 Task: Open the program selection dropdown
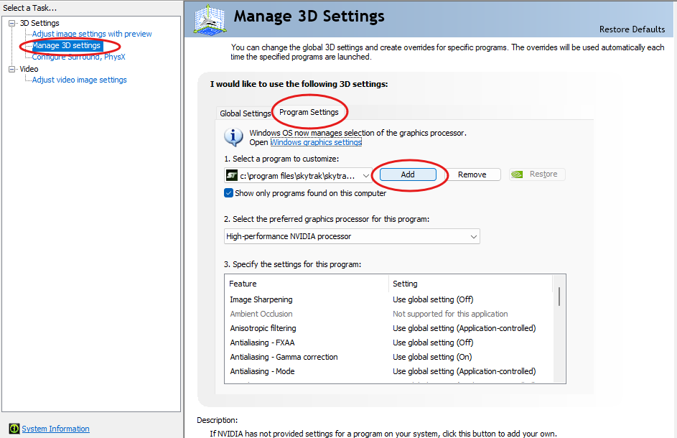366,175
